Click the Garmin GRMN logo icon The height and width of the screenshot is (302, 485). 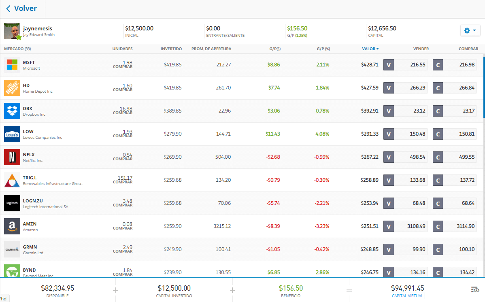[x=12, y=249]
